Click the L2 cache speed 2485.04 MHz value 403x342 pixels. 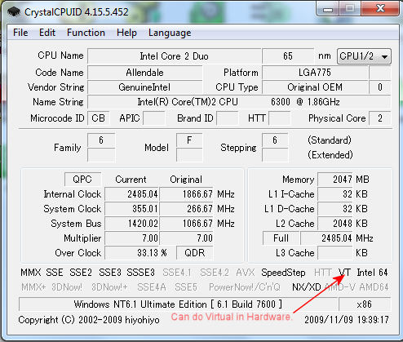pos(327,238)
